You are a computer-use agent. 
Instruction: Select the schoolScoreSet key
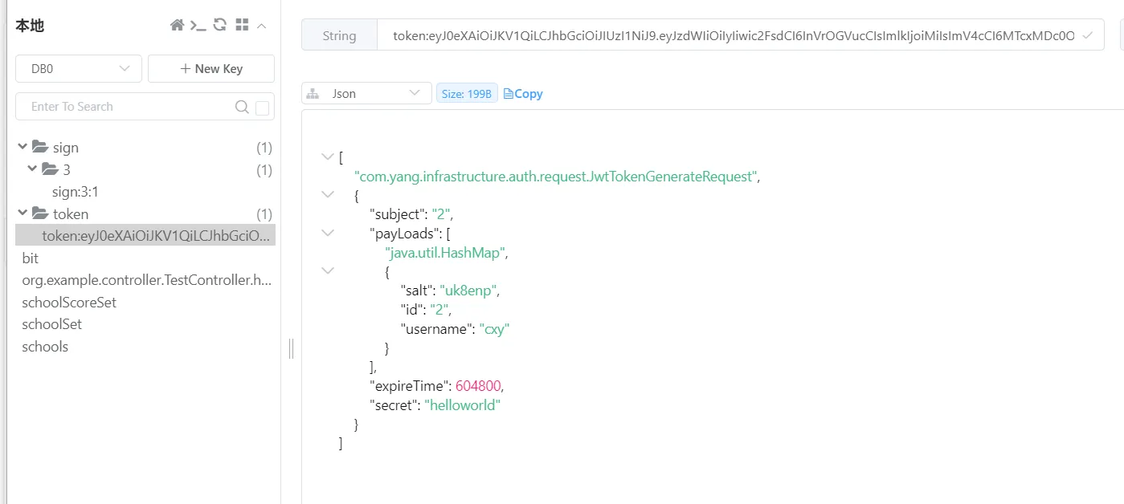pyautogui.click(x=69, y=303)
